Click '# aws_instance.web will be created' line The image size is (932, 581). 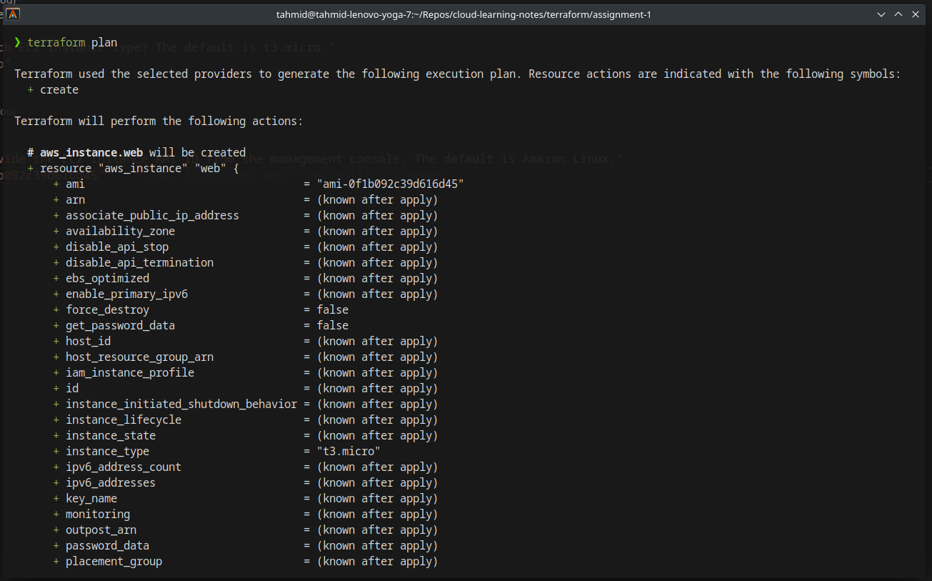(136, 153)
